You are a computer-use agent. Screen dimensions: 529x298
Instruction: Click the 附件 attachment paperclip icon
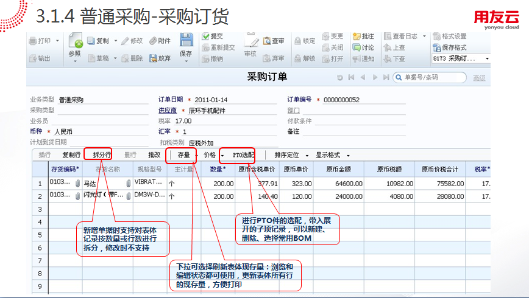[153, 41]
